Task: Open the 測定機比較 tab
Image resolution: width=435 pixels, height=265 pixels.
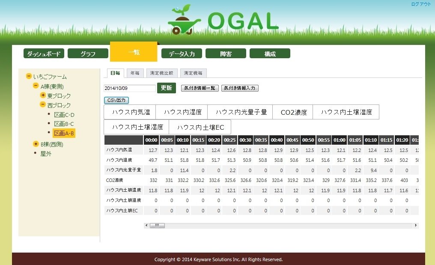Action: click(x=161, y=73)
